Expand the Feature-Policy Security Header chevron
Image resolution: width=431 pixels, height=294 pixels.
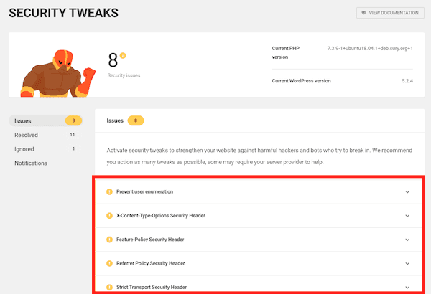[x=407, y=240]
